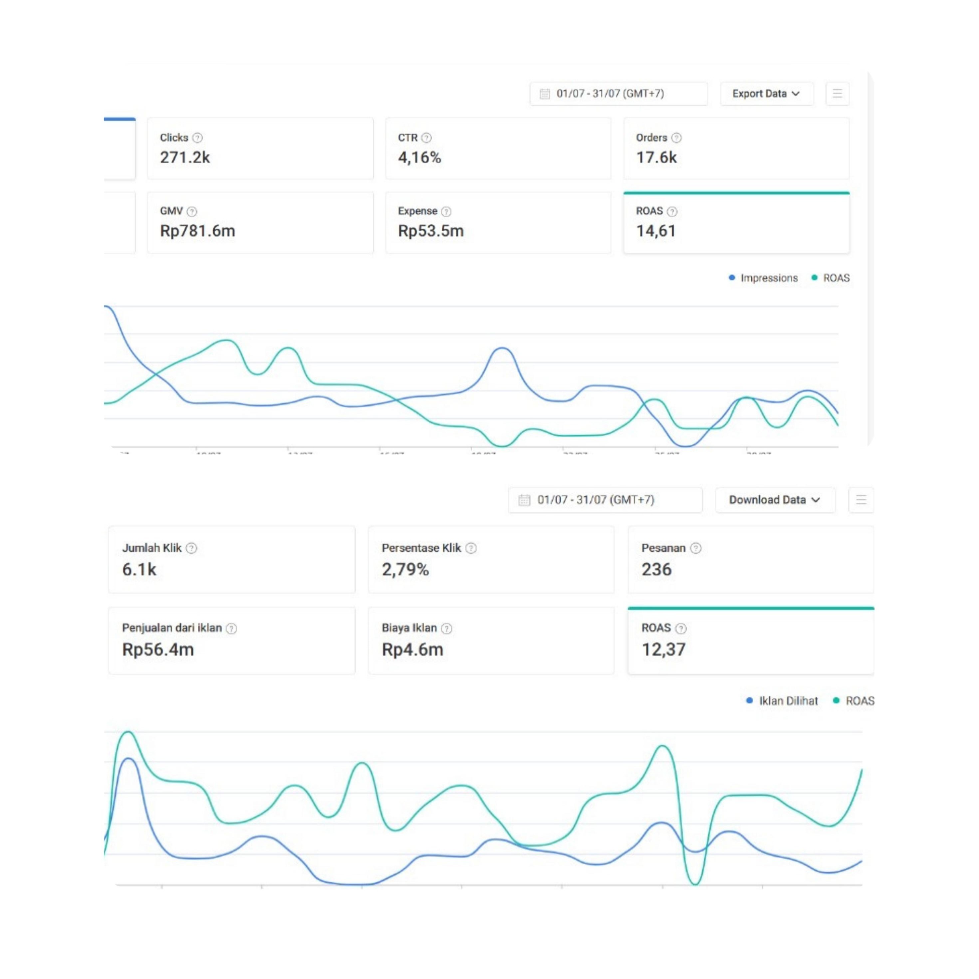Click the help icon next to GMV
979x979 pixels.
click(x=192, y=211)
